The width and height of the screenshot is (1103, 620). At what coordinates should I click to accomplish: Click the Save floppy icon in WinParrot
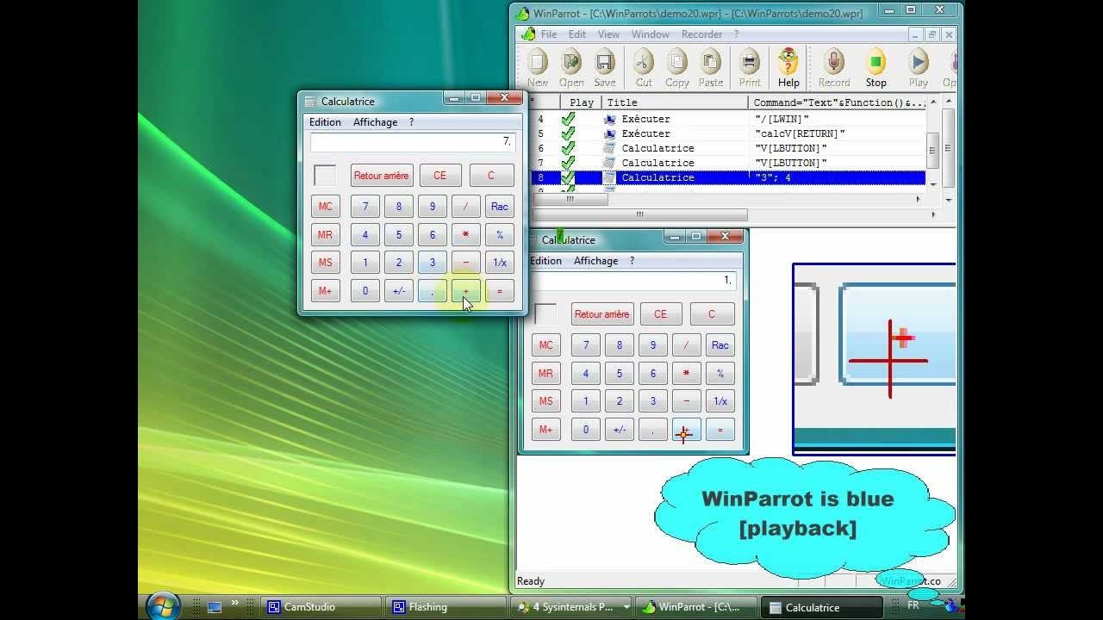pos(605,67)
